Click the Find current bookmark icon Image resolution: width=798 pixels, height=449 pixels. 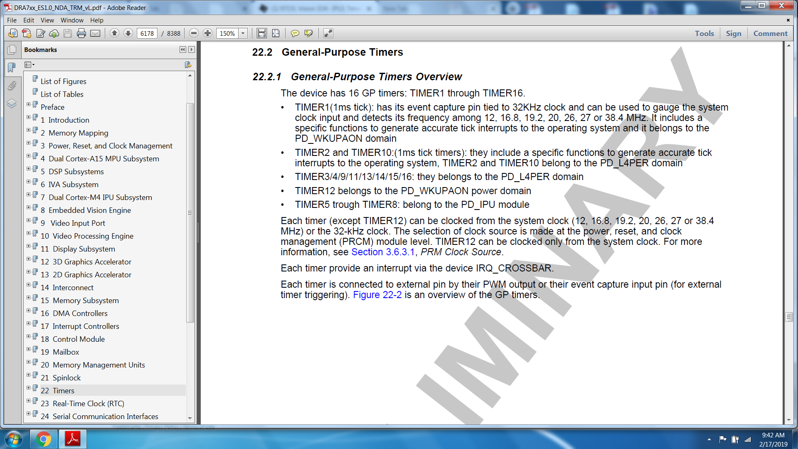[188, 65]
